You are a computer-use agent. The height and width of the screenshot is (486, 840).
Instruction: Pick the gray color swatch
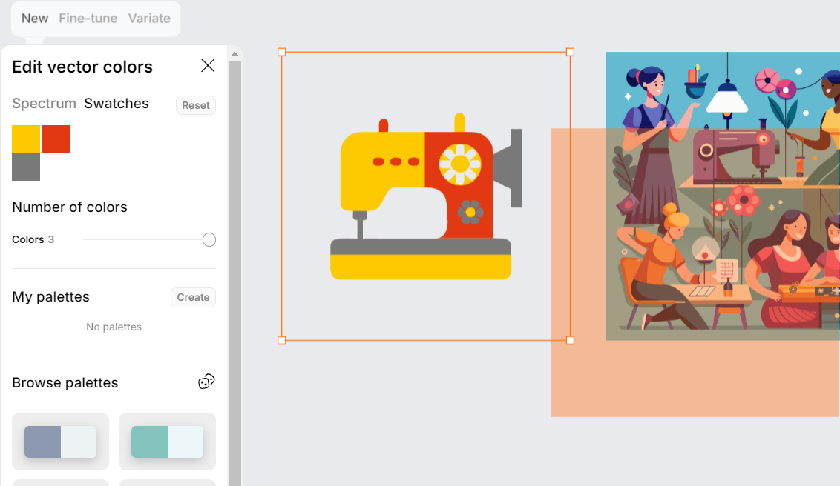pyautogui.click(x=26, y=167)
